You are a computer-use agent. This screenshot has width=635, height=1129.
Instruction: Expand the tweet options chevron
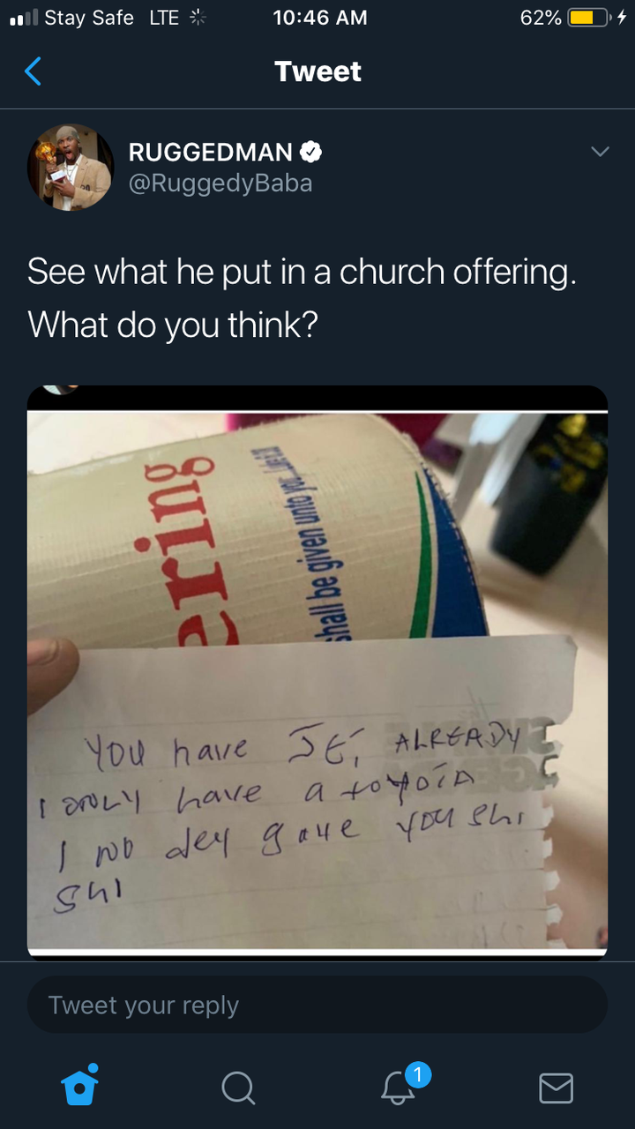[x=600, y=153]
